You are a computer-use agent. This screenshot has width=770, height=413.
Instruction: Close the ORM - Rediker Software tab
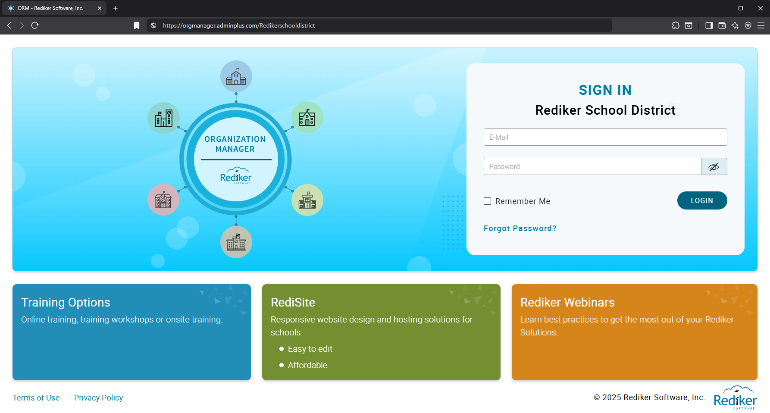pos(100,8)
